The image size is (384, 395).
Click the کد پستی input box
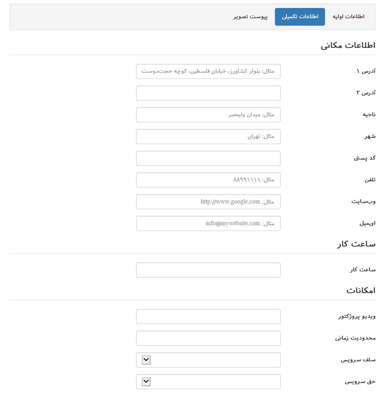pyautogui.click(x=208, y=158)
